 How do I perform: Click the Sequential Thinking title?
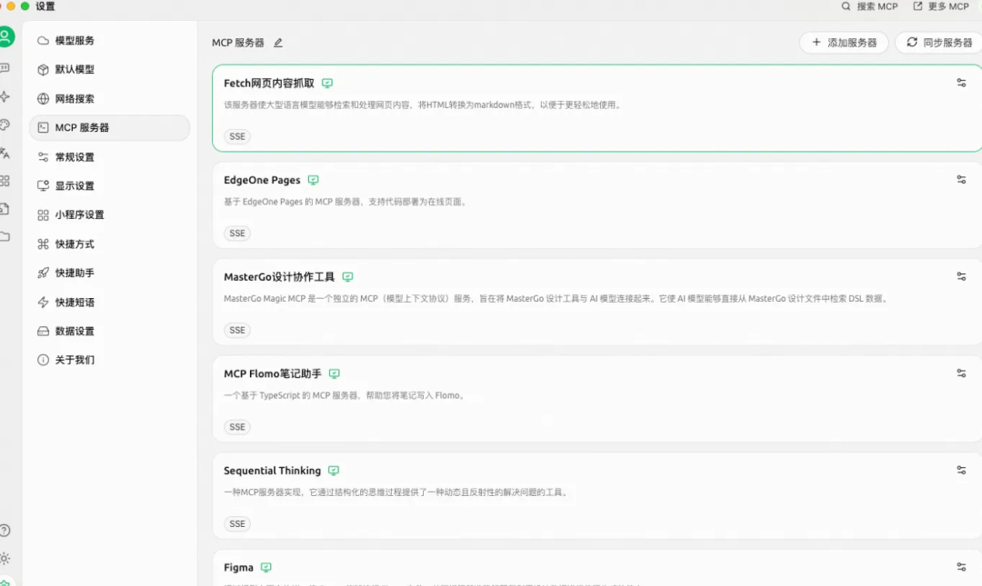click(x=273, y=471)
